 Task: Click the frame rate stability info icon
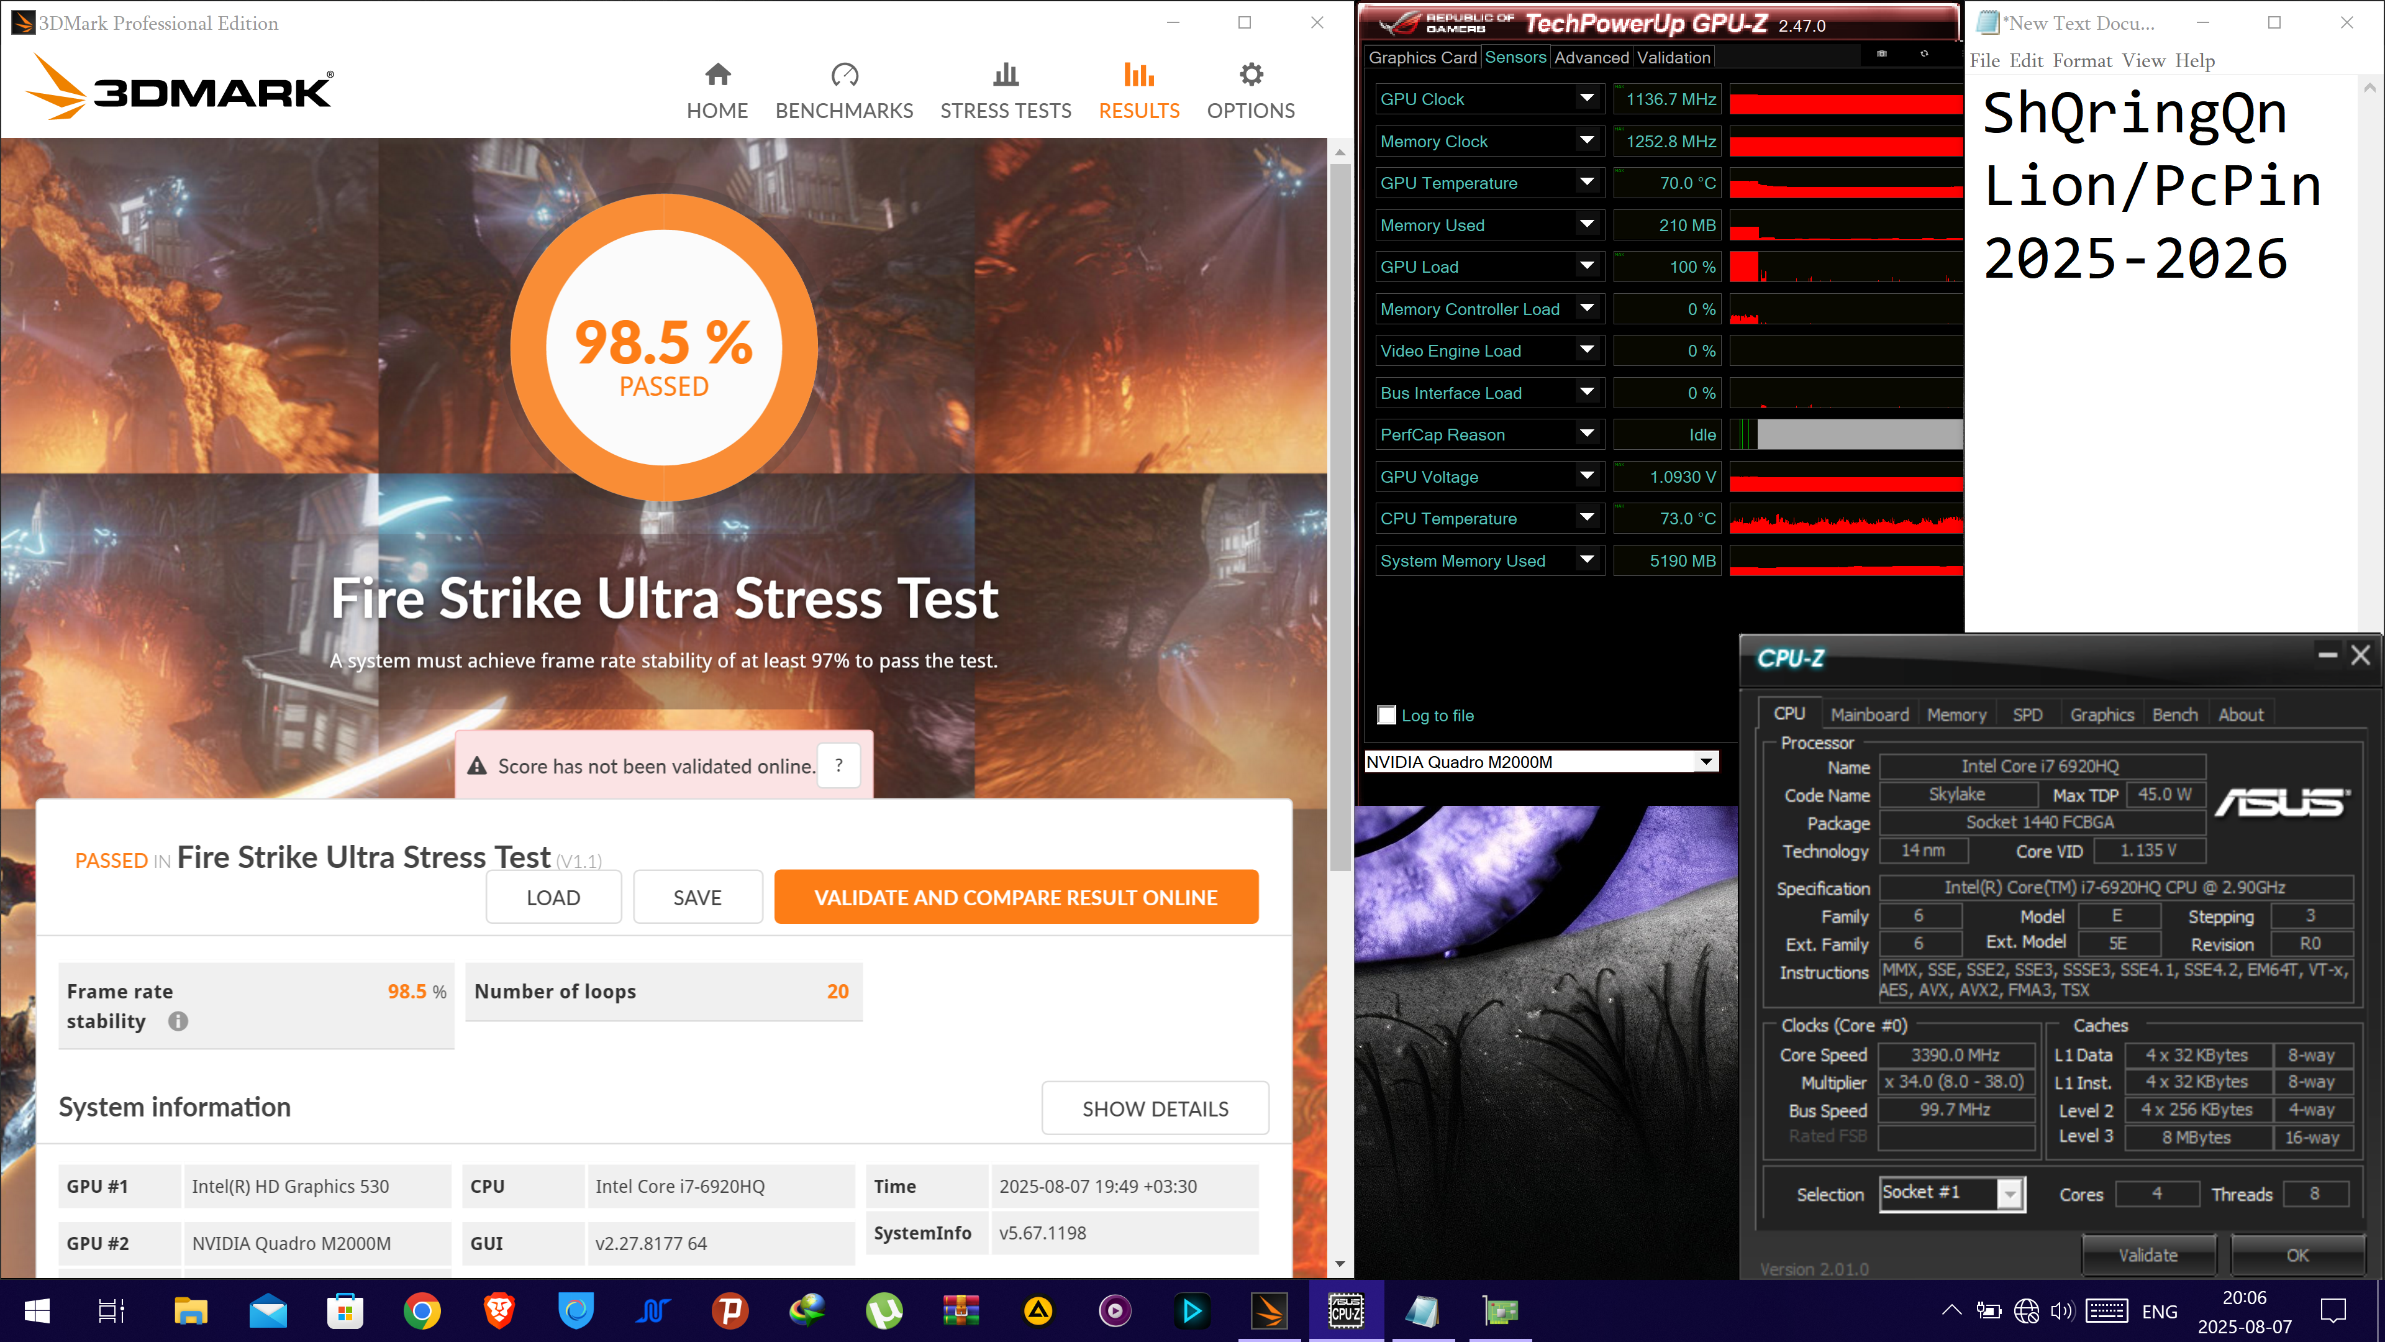click(x=178, y=1021)
